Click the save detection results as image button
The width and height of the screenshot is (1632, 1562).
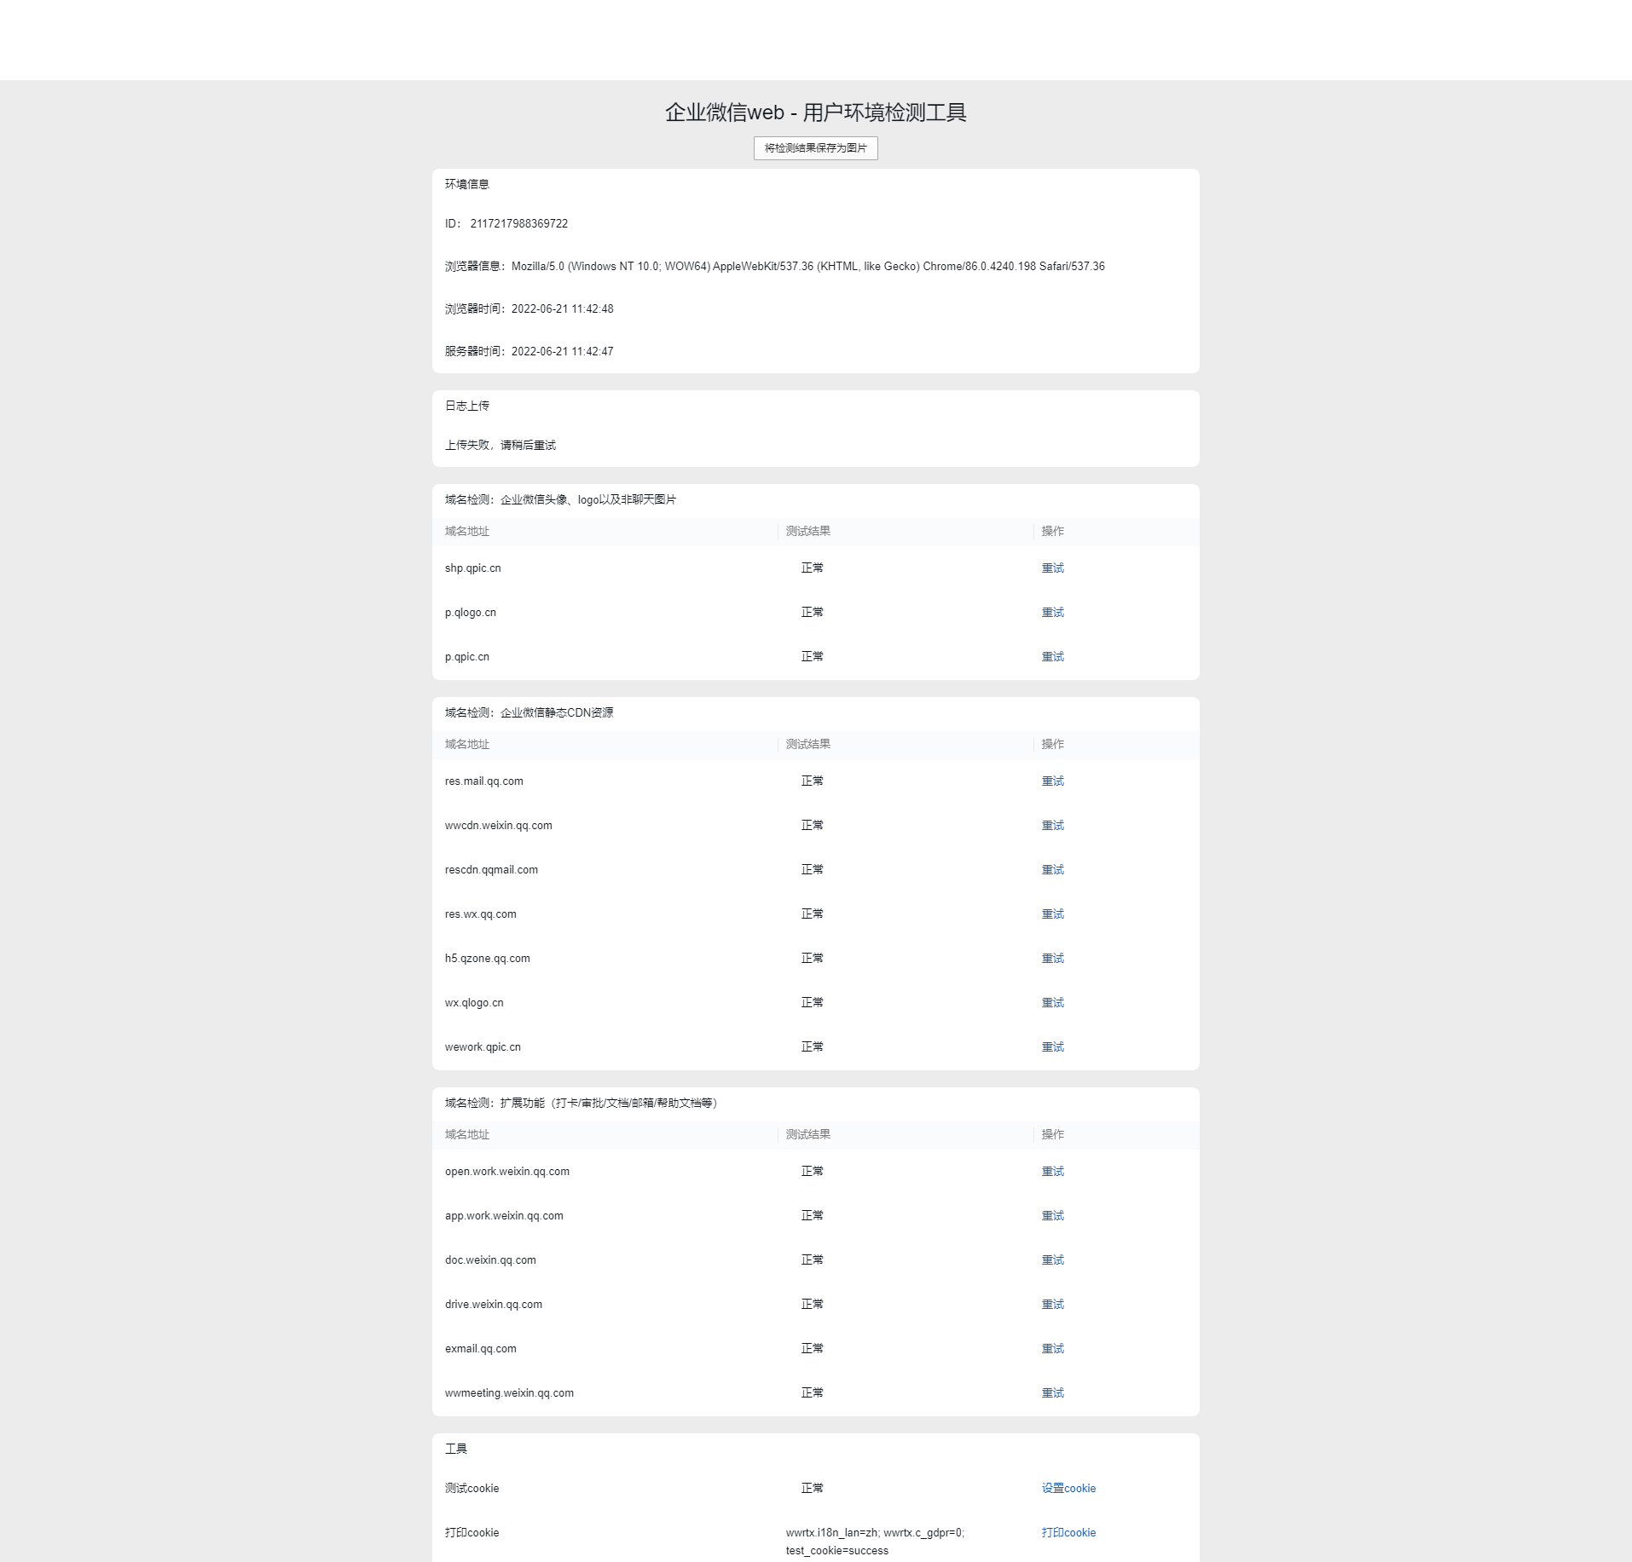point(815,148)
